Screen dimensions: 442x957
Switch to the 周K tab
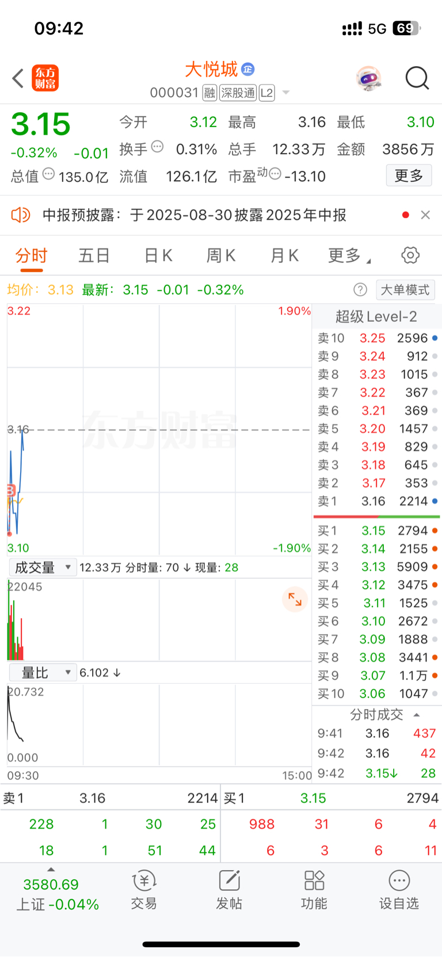point(221,256)
